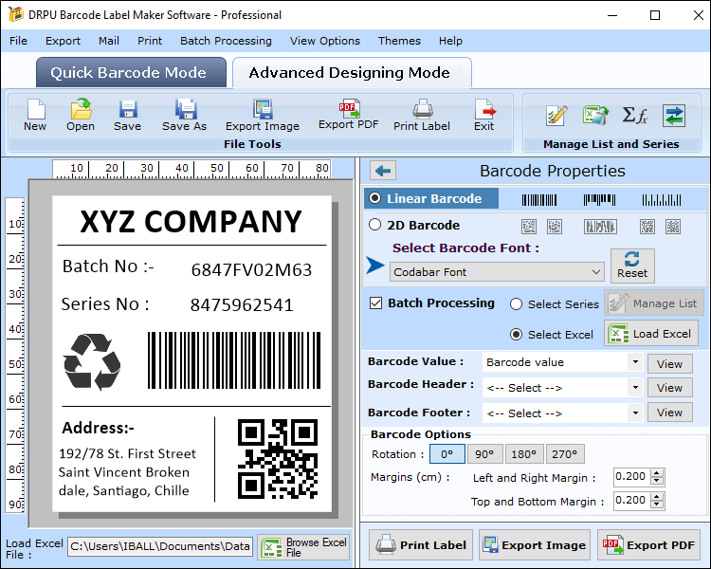Open the edit list pencil icon
The image size is (711, 569).
tap(556, 116)
